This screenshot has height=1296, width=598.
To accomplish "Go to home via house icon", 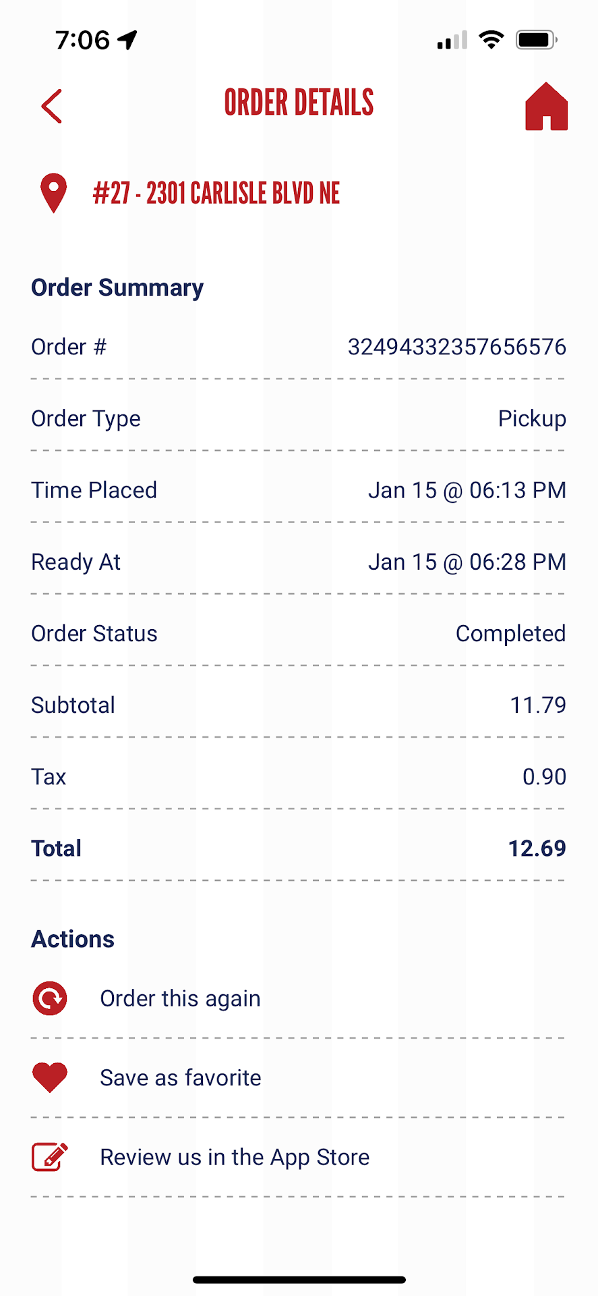I will coord(546,106).
